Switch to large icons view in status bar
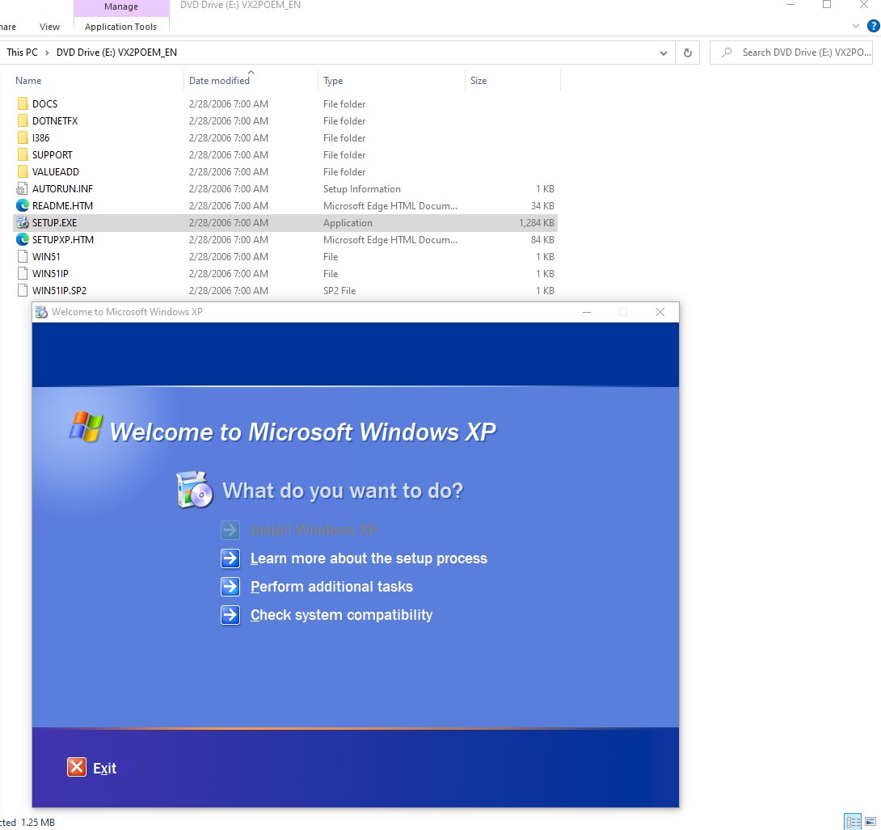 pos(870,822)
